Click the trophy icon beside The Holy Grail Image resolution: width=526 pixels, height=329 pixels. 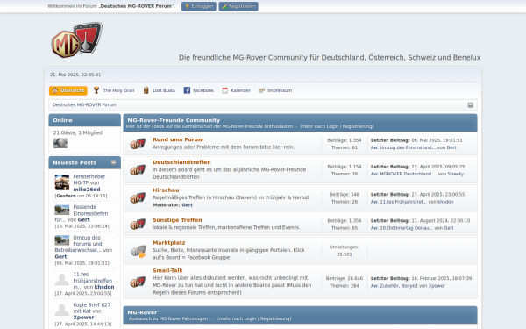coord(96,90)
